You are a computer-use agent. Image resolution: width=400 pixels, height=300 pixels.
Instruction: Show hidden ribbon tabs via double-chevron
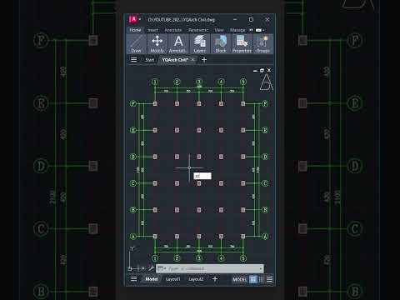click(x=251, y=30)
